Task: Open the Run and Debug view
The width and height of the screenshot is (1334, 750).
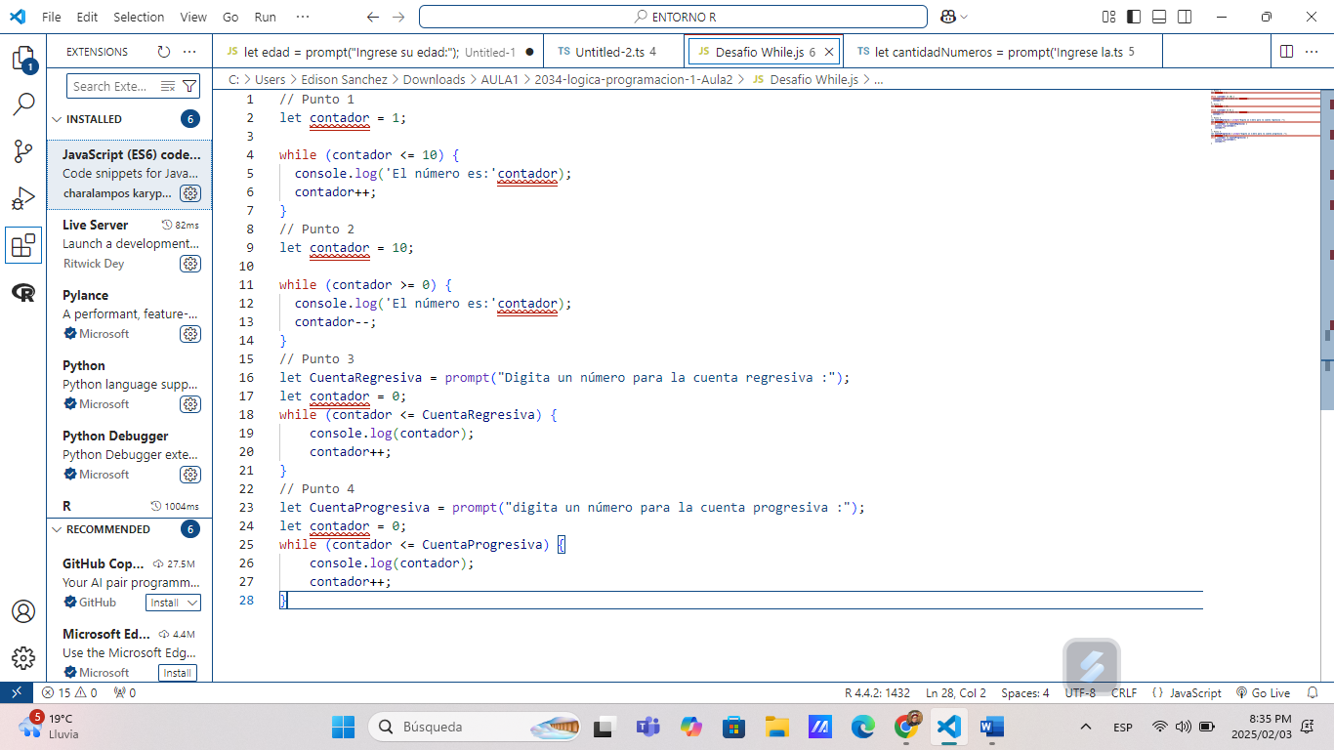Action: click(x=23, y=198)
